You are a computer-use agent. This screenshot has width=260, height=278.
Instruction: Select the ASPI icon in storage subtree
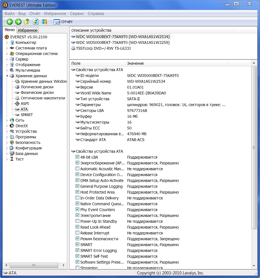(17, 104)
